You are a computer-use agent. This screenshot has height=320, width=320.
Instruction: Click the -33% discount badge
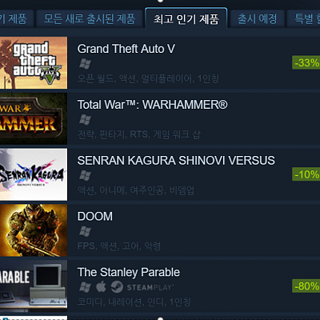click(306, 62)
